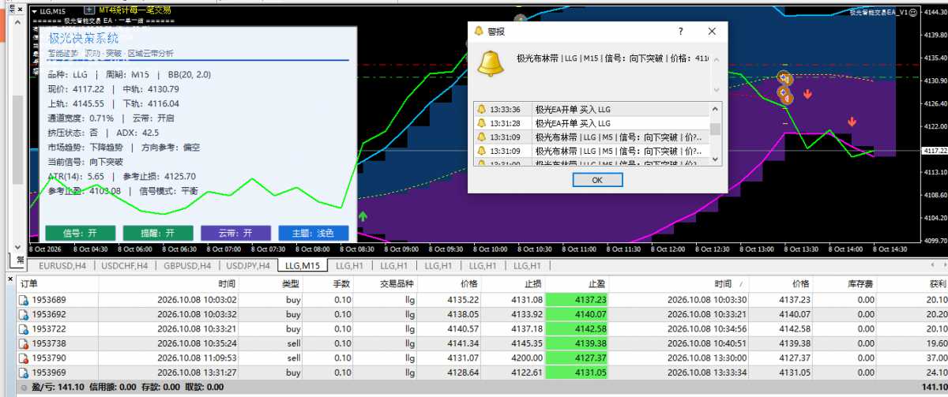Select the LLG,M15 chart tab
The height and width of the screenshot is (397, 948).
pos(303,265)
